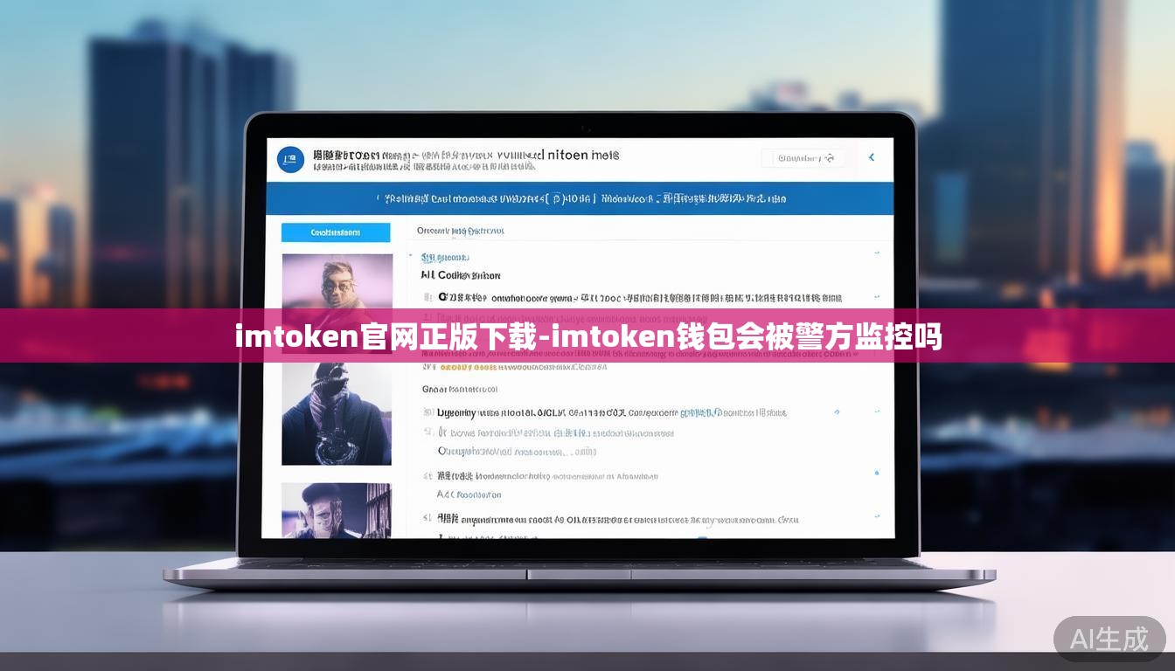Click blue dot indicator beside row above "A4C"
Image resolution: width=1175 pixels, height=671 pixels.
(877, 474)
